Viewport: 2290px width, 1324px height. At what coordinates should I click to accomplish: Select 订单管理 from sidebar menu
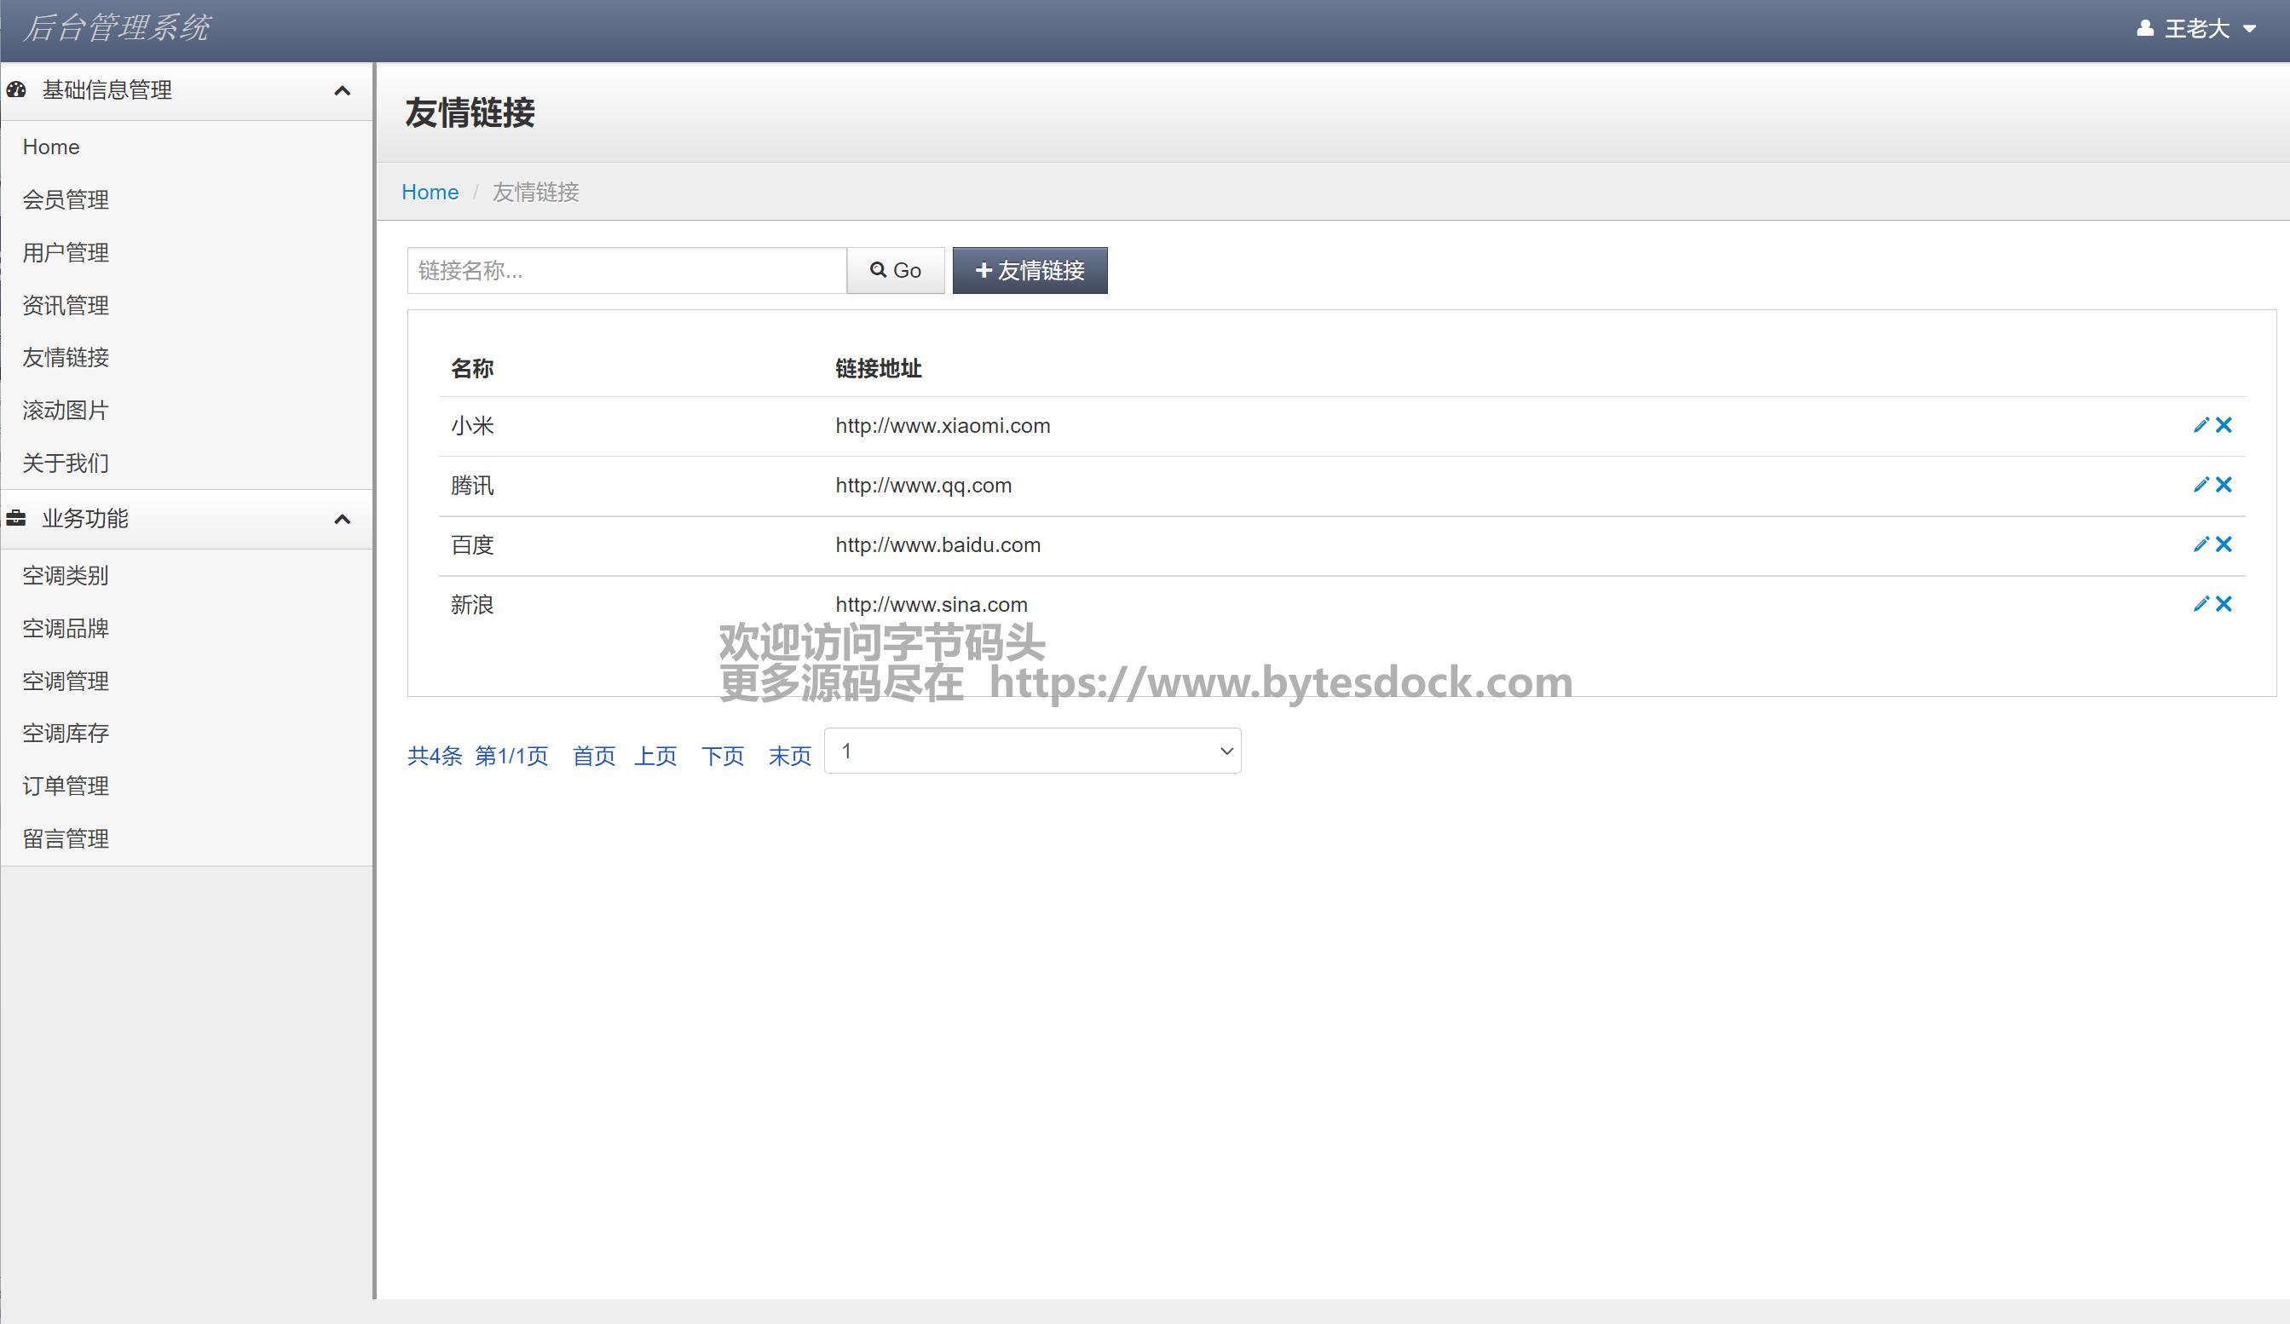pyautogui.click(x=66, y=786)
